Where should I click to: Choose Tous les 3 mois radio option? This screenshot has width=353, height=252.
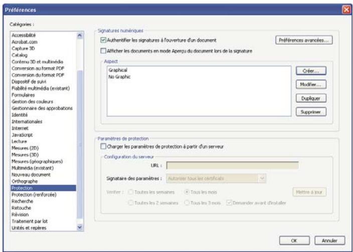coord(187,203)
